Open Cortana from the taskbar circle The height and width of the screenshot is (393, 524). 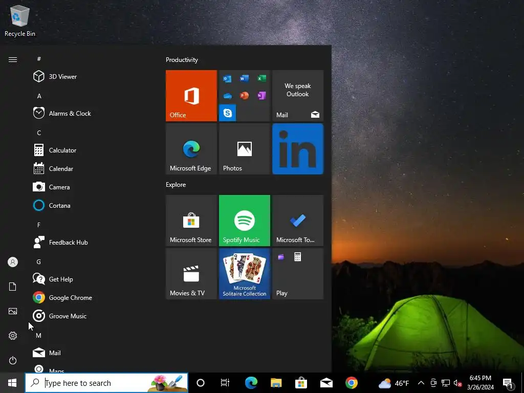pyautogui.click(x=201, y=383)
